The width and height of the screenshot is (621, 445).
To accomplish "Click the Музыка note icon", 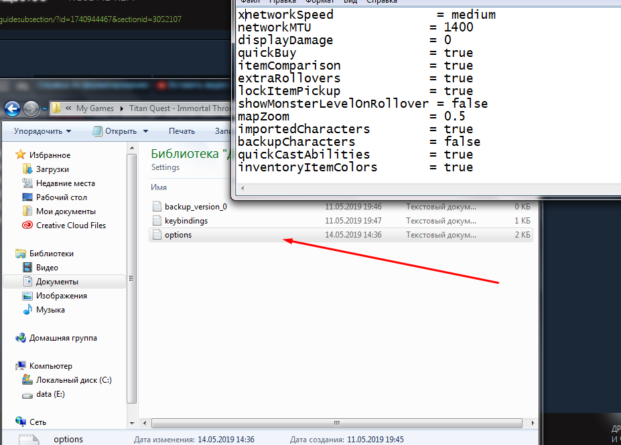I will point(27,309).
